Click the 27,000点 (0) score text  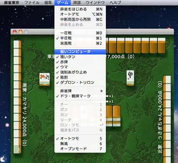(x=120, y=57)
